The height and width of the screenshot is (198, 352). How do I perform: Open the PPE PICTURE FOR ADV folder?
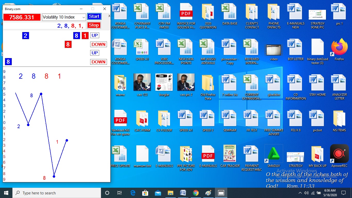click(186, 158)
